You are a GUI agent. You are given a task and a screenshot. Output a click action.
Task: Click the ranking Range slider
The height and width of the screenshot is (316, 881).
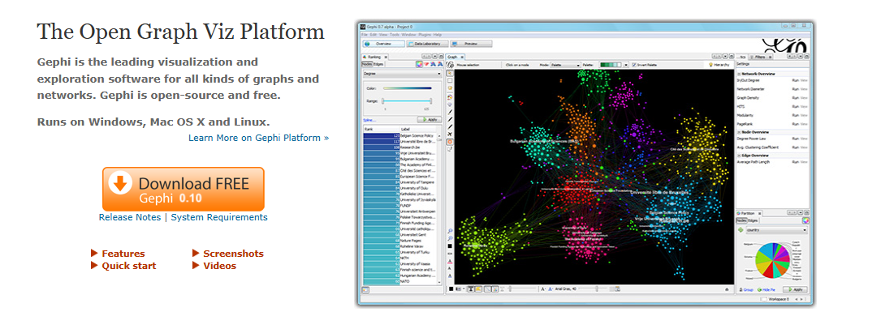coord(407,100)
